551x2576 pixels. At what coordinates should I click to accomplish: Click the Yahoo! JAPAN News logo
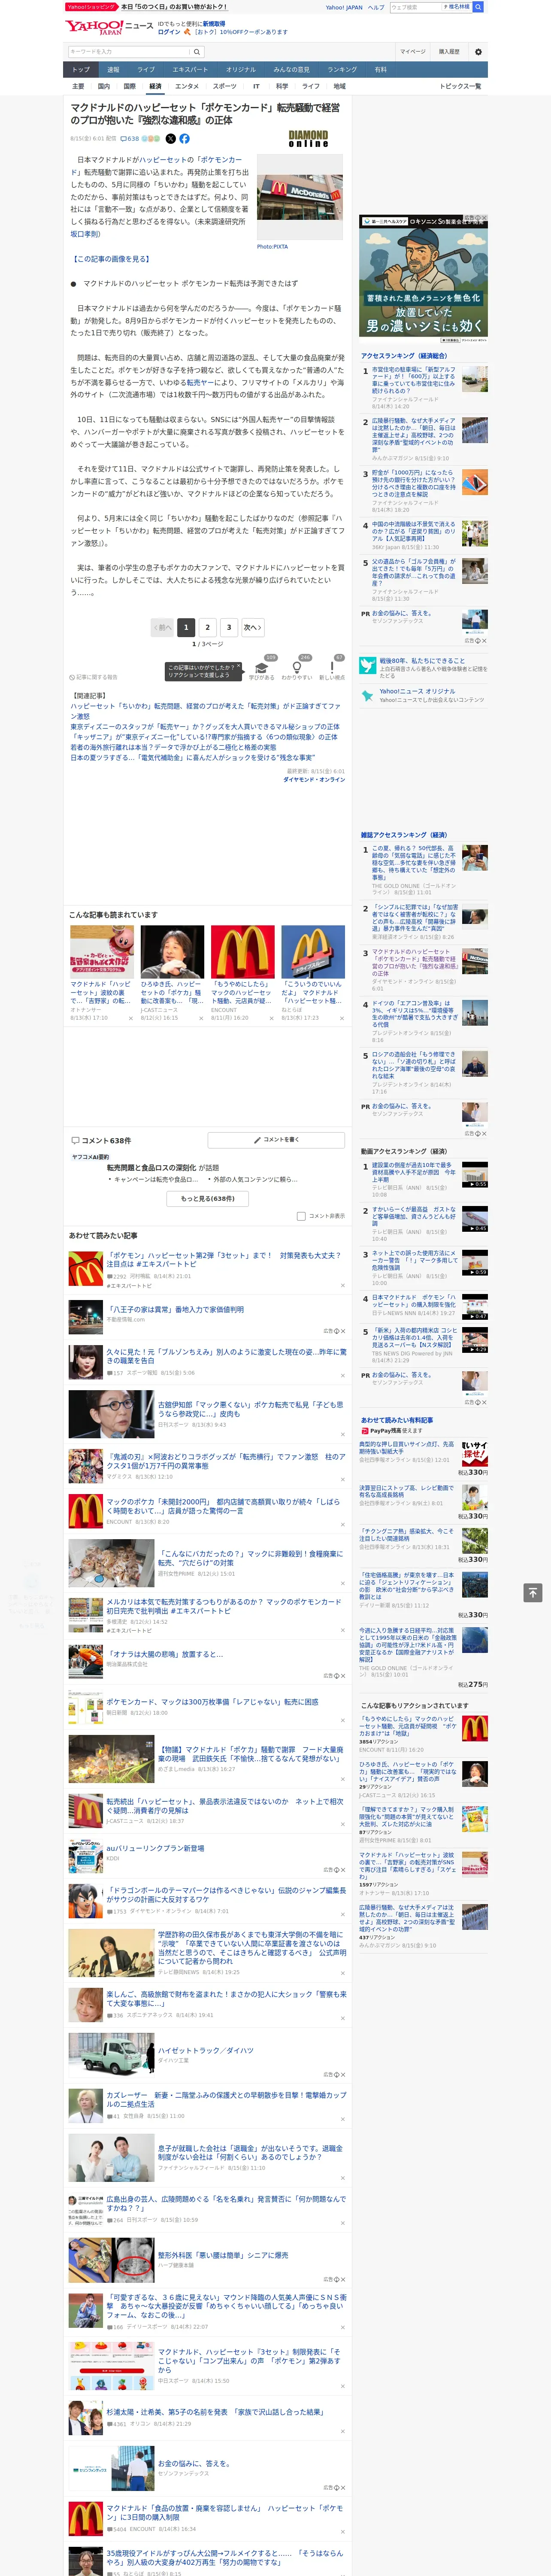tap(109, 27)
